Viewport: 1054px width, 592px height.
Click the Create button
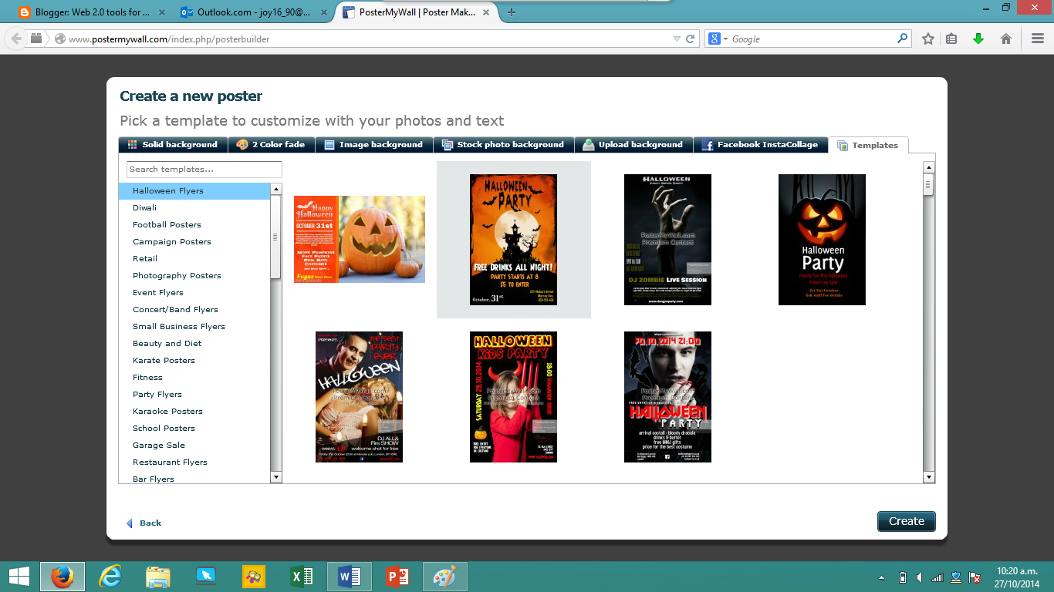click(906, 521)
